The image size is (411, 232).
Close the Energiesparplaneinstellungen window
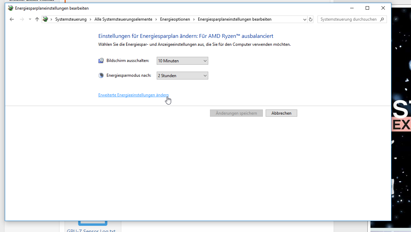pos(383,8)
